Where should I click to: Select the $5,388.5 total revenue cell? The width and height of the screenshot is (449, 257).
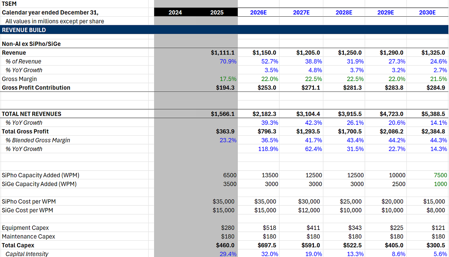pyautogui.click(x=433, y=114)
